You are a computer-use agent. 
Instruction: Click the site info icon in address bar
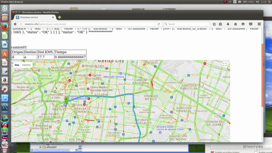pos(21,24)
